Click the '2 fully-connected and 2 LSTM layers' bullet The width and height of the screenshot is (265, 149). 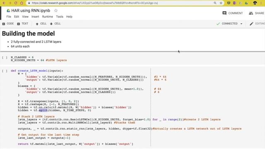(x=36, y=42)
